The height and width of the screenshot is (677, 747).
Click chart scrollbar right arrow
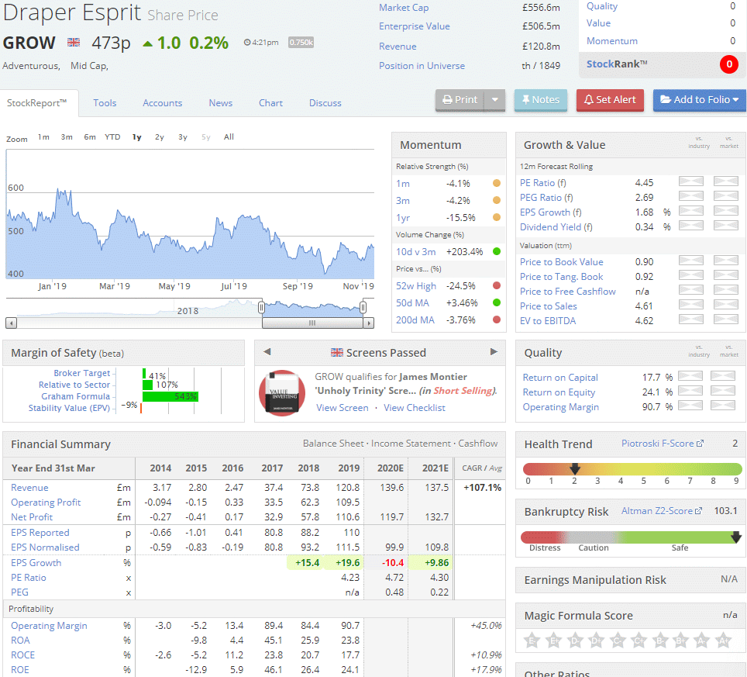(368, 323)
